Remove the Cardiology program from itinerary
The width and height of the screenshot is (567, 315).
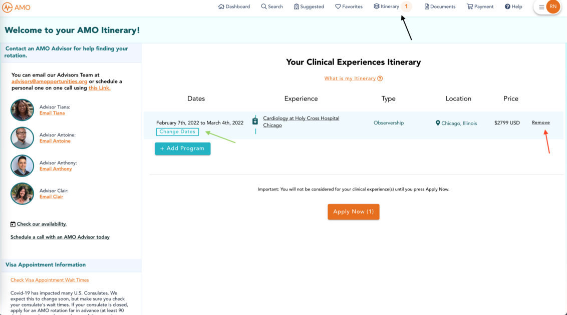[540, 122]
